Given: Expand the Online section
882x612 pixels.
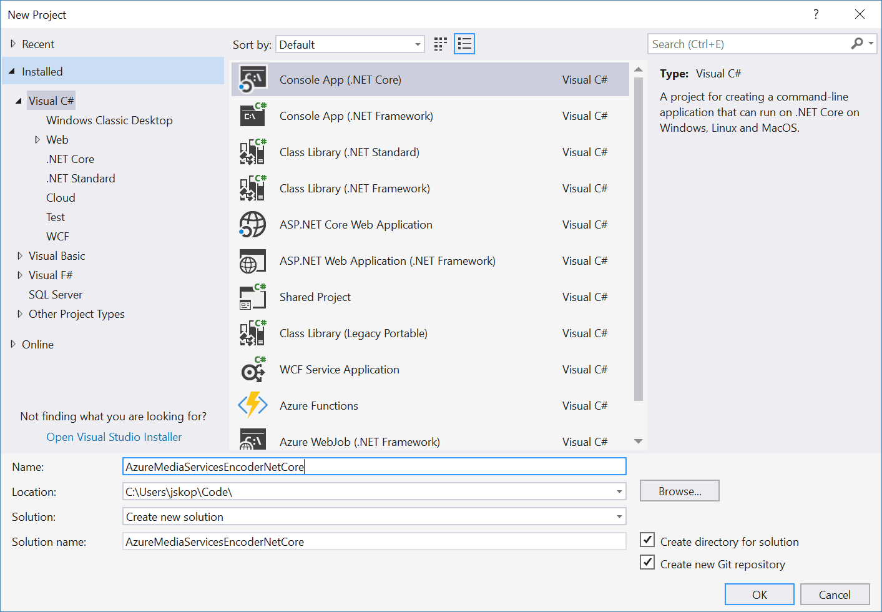Looking at the screenshot, I should pyautogui.click(x=13, y=344).
